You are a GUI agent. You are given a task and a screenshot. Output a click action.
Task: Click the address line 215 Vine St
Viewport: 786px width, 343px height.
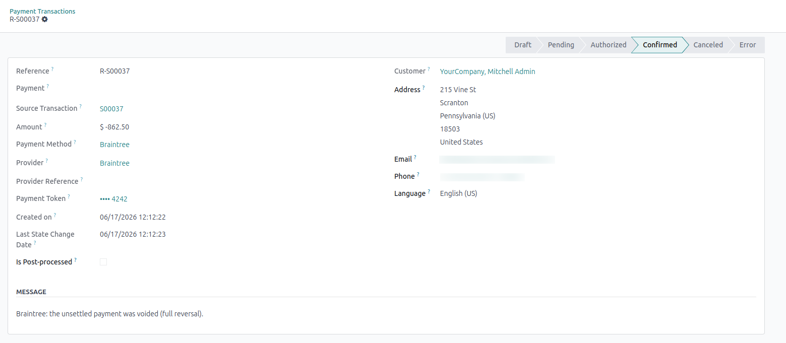458,90
